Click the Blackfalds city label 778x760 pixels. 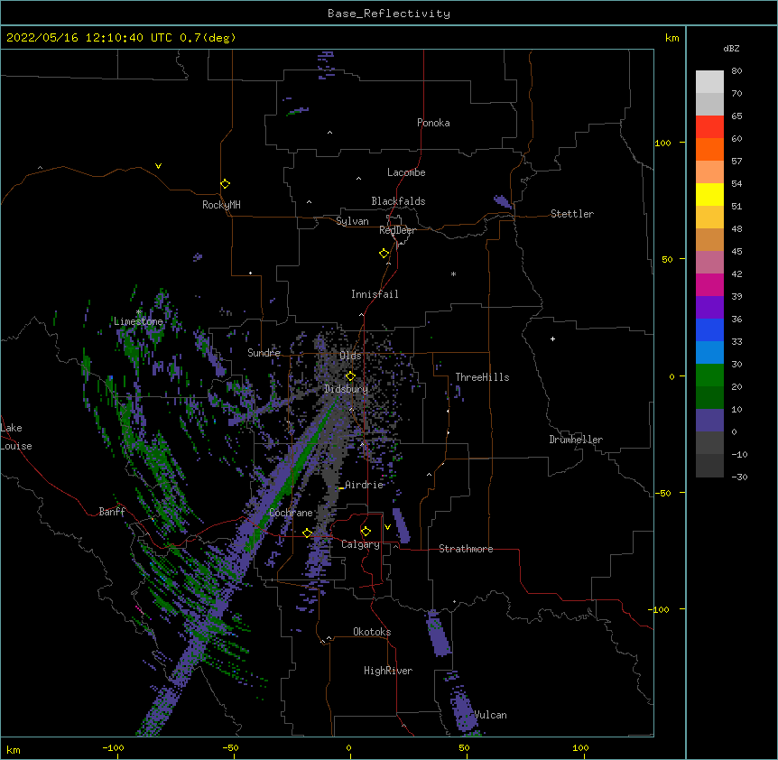(x=398, y=201)
